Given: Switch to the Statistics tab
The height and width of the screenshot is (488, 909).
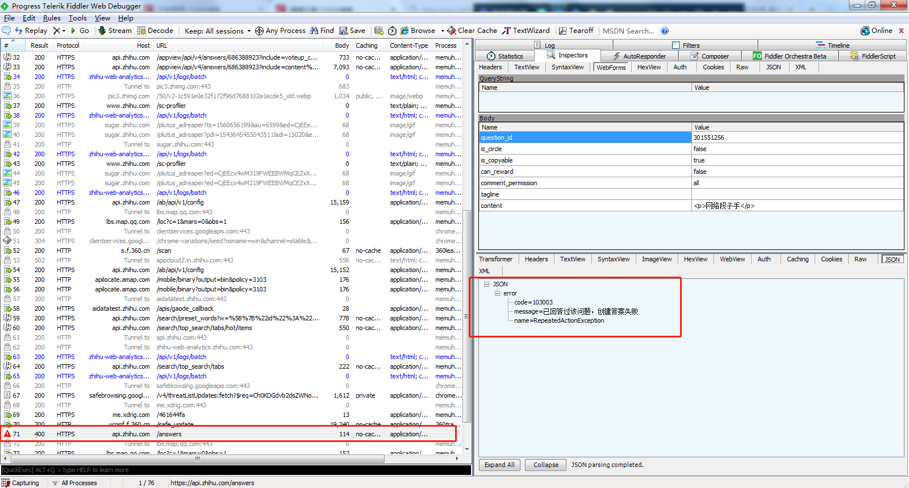Looking at the screenshot, I should point(505,56).
